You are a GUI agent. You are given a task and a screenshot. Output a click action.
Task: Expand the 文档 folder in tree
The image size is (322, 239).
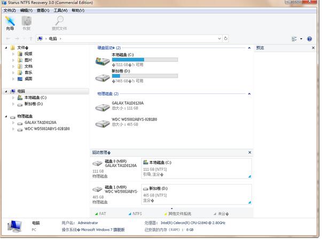click(13, 66)
